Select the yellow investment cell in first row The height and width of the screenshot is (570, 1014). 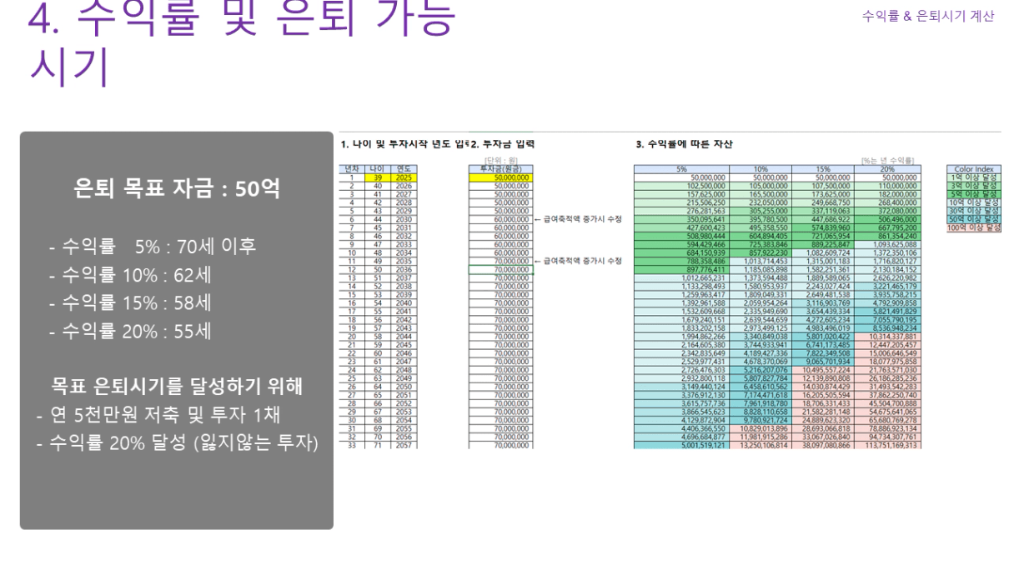[x=500, y=177]
